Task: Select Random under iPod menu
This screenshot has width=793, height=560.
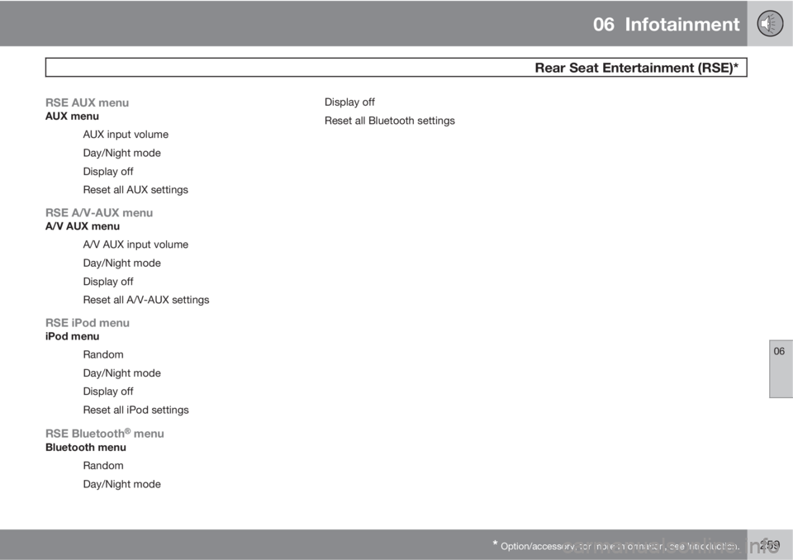Action: pos(103,354)
